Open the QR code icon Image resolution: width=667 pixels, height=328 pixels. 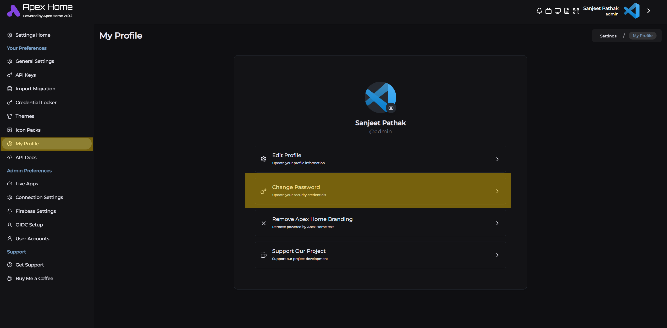click(x=576, y=11)
